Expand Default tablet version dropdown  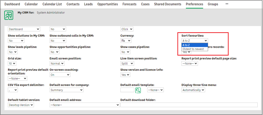(x=21, y=105)
